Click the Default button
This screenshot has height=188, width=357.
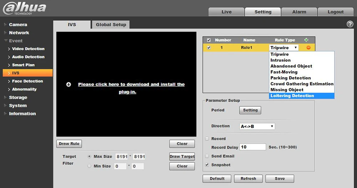(x=217, y=179)
